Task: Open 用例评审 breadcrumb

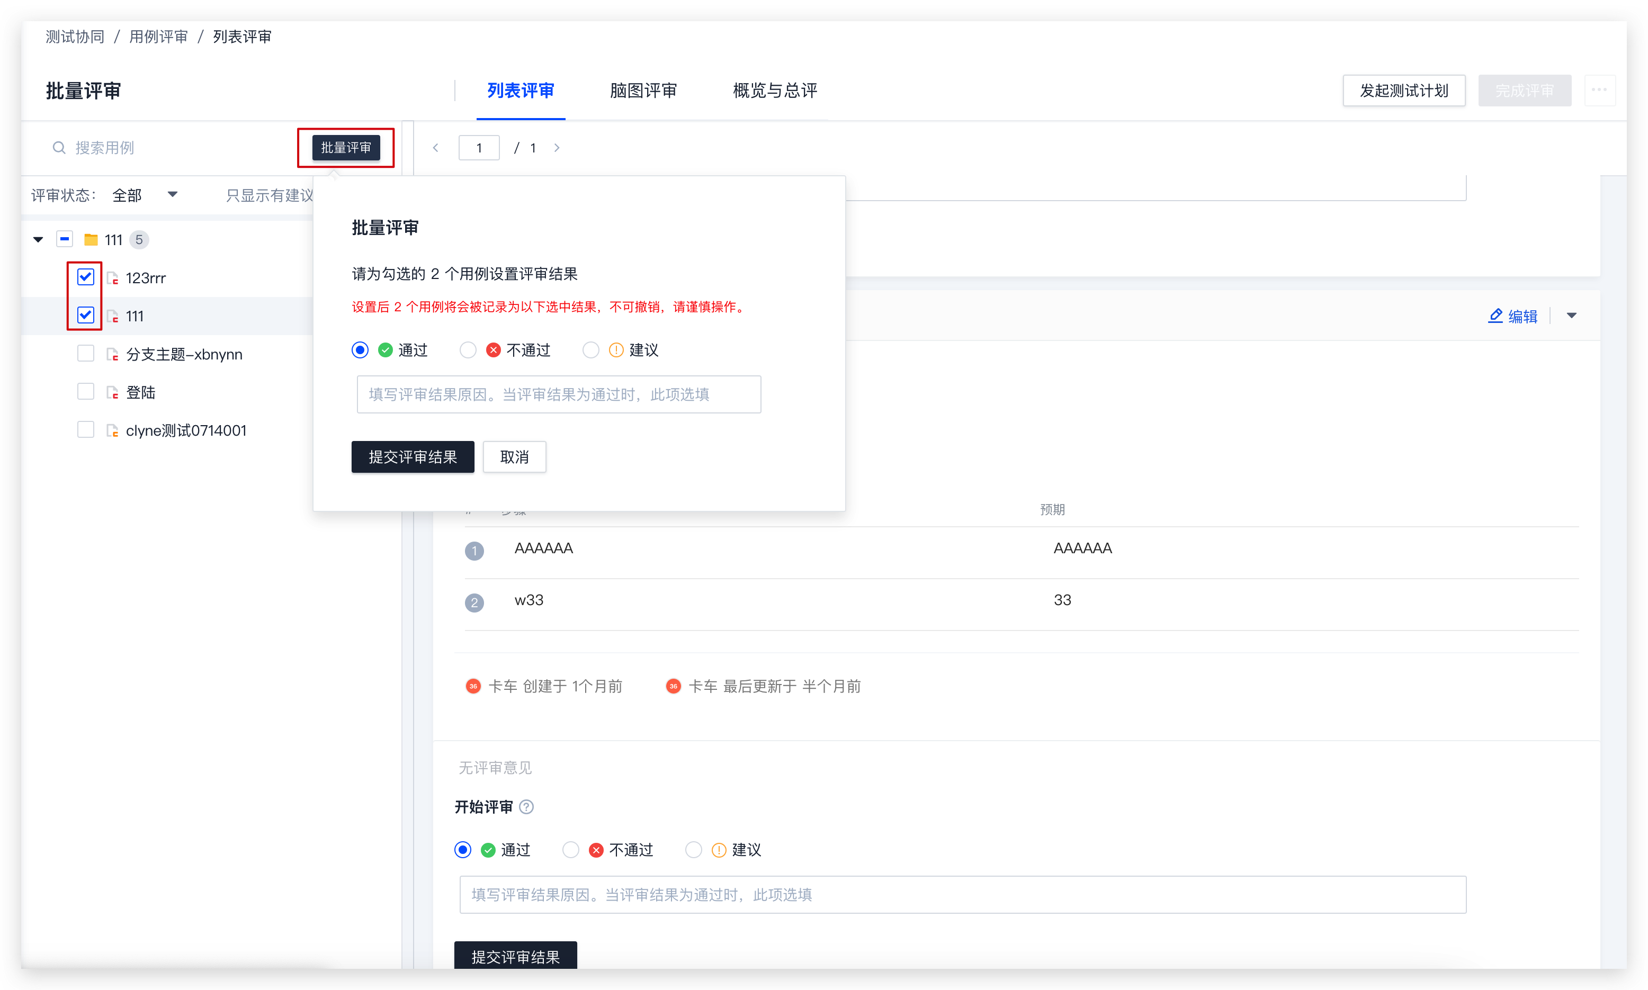Action: coord(158,37)
